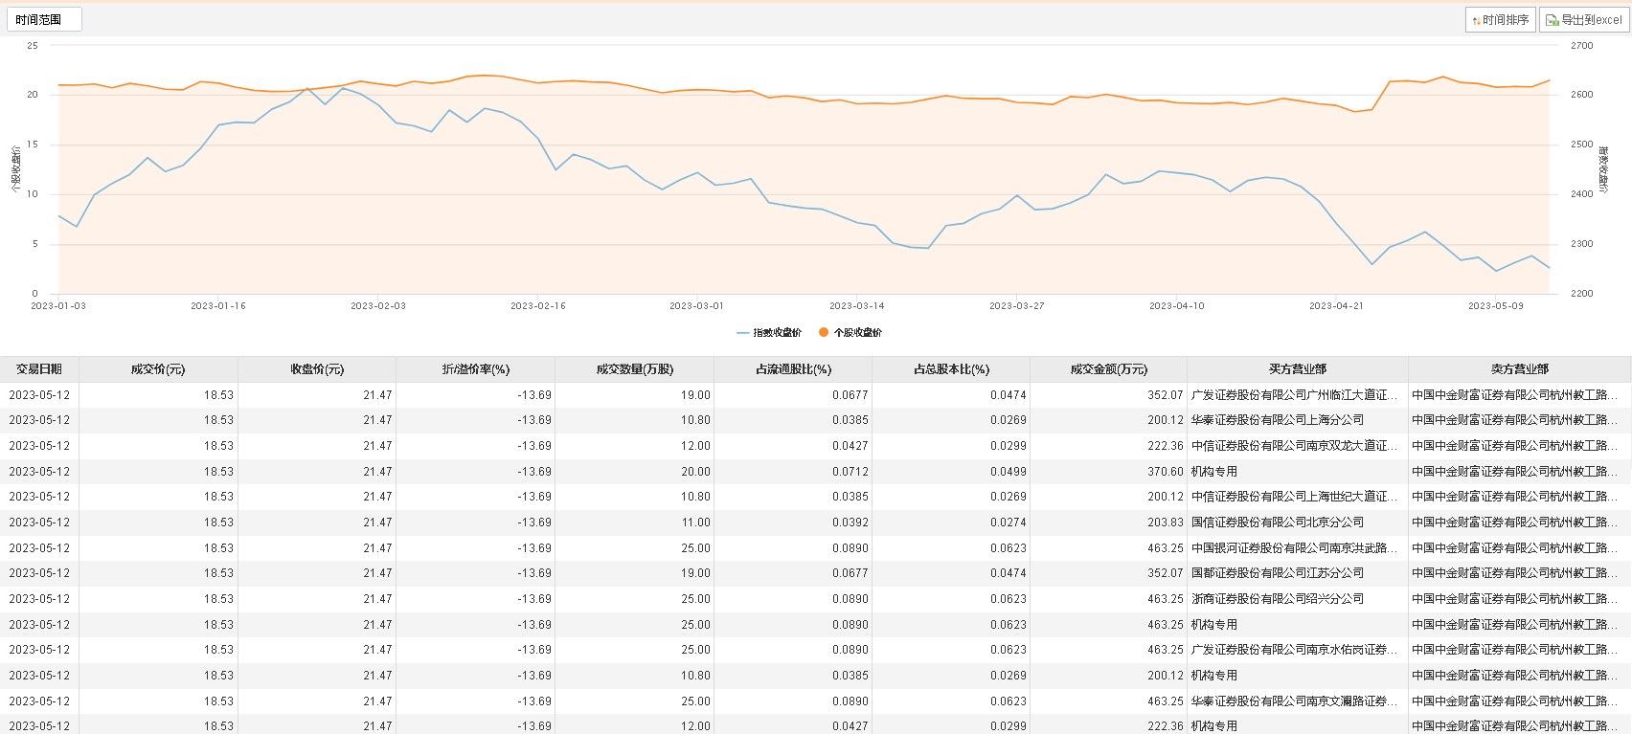The height and width of the screenshot is (734, 1632).
Task: Click the 占流通股比(%) column header
Action: pos(793,369)
